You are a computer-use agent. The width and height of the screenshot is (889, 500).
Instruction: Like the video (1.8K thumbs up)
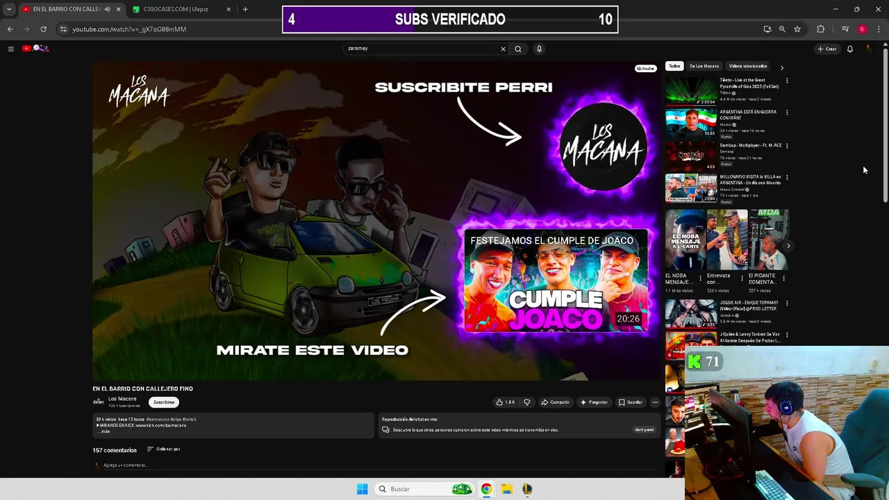coord(505,402)
